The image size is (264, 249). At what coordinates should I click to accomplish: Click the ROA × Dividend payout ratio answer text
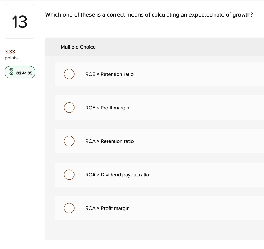[117, 175]
